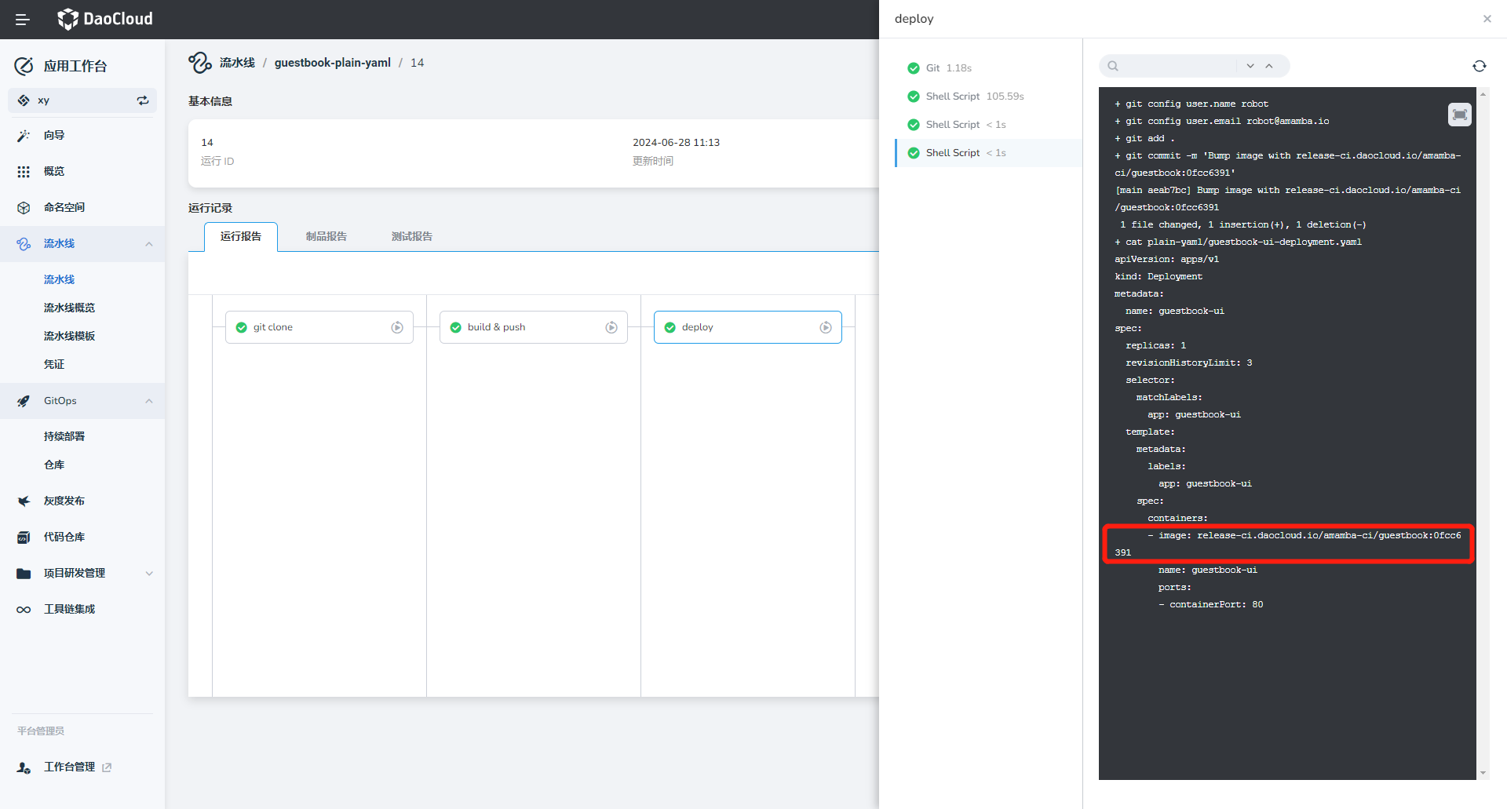Viewport: 1507px width, 809px height.
Task: Click the replay icon on deploy stage
Action: click(x=826, y=327)
